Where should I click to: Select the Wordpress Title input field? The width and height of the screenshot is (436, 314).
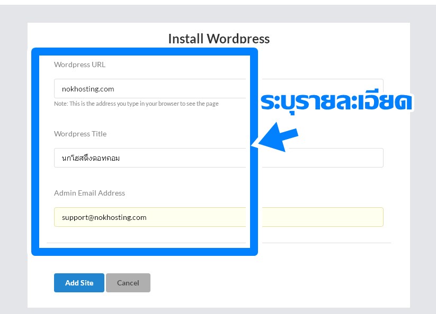click(219, 158)
